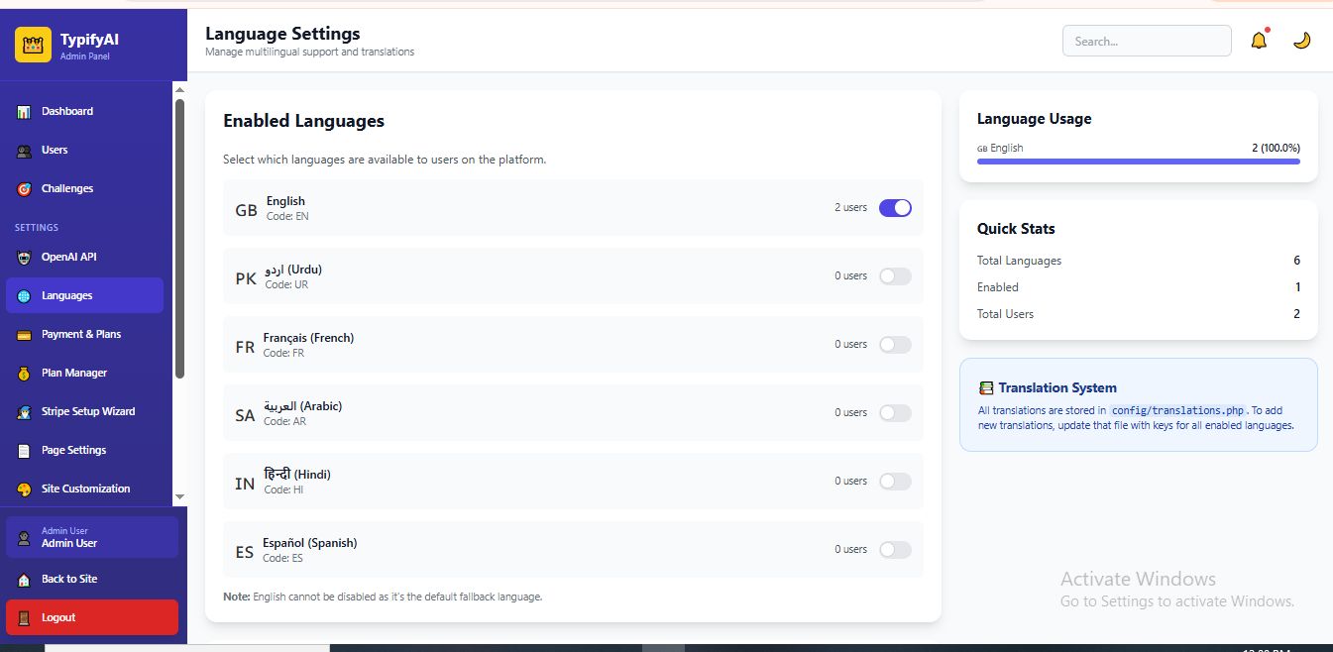The width and height of the screenshot is (1333, 652).
Task: Open the Admin User profile card
Action: (x=92, y=537)
